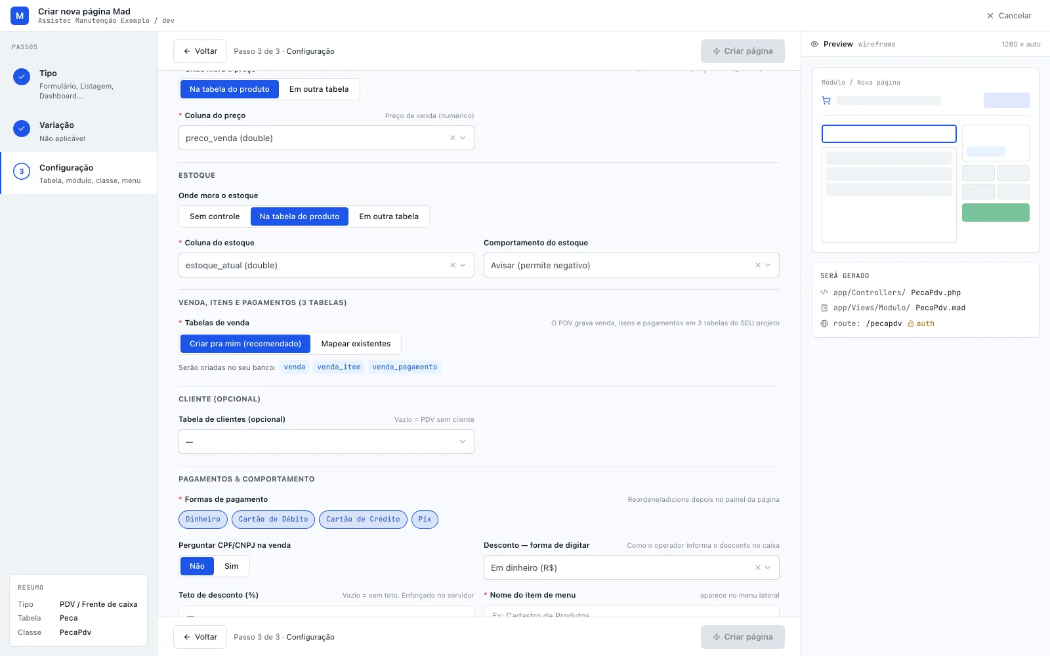Select Mapear existentes tables option

[x=356, y=344]
